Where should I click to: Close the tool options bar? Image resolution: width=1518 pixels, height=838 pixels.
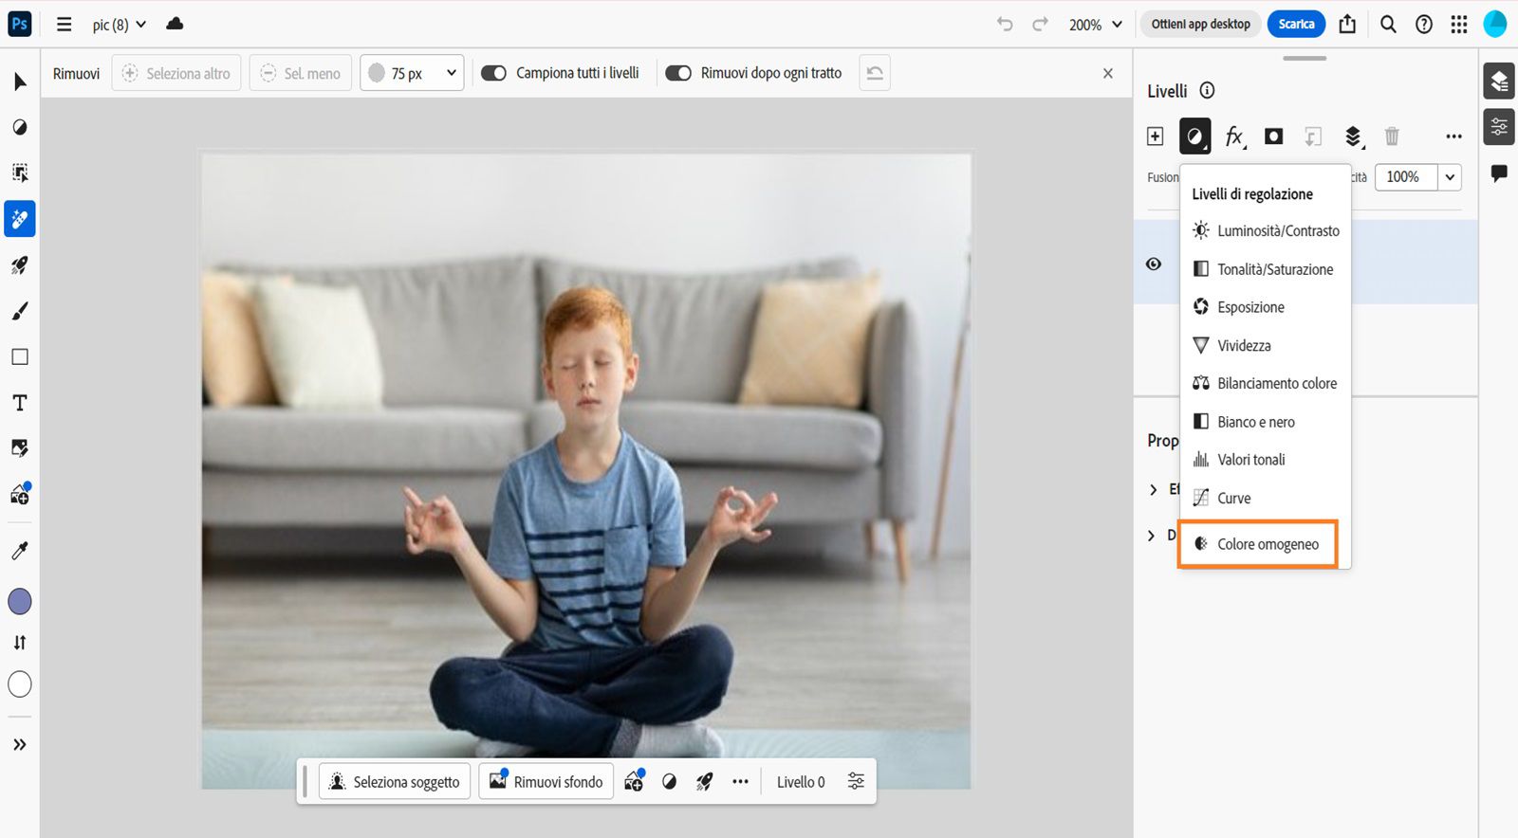1107,73
